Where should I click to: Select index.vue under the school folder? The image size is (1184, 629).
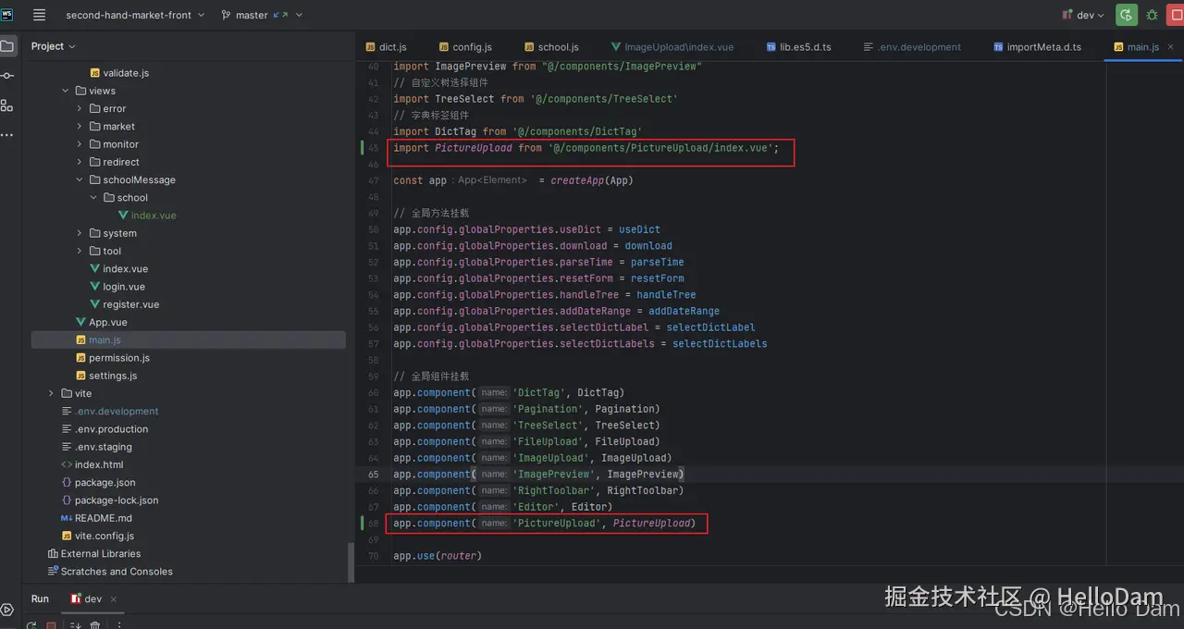[x=154, y=215]
